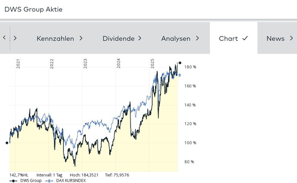Click the 2023 year label on chart
The width and height of the screenshot is (297, 183).
coord(85,64)
